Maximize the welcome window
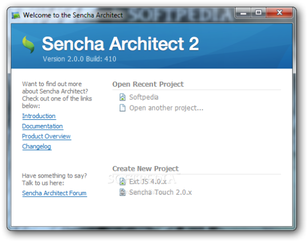The image size is (308, 242). click(x=258, y=13)
